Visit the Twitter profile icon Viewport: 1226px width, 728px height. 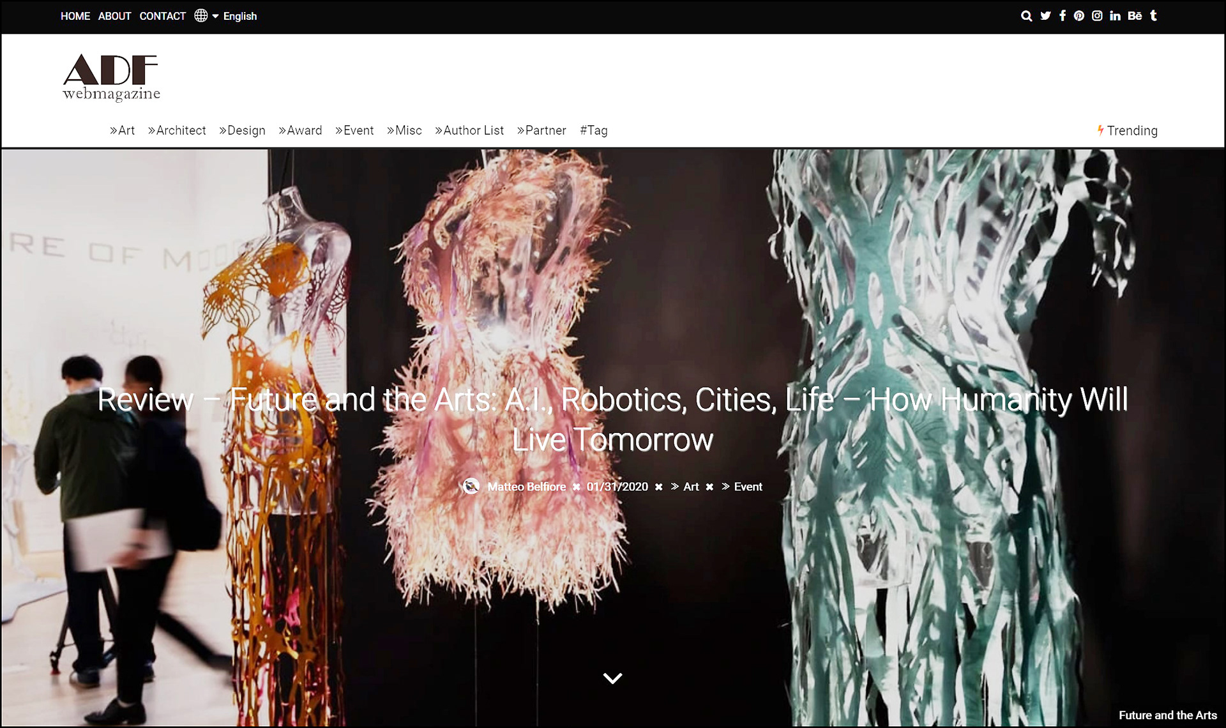point(1045,16)
